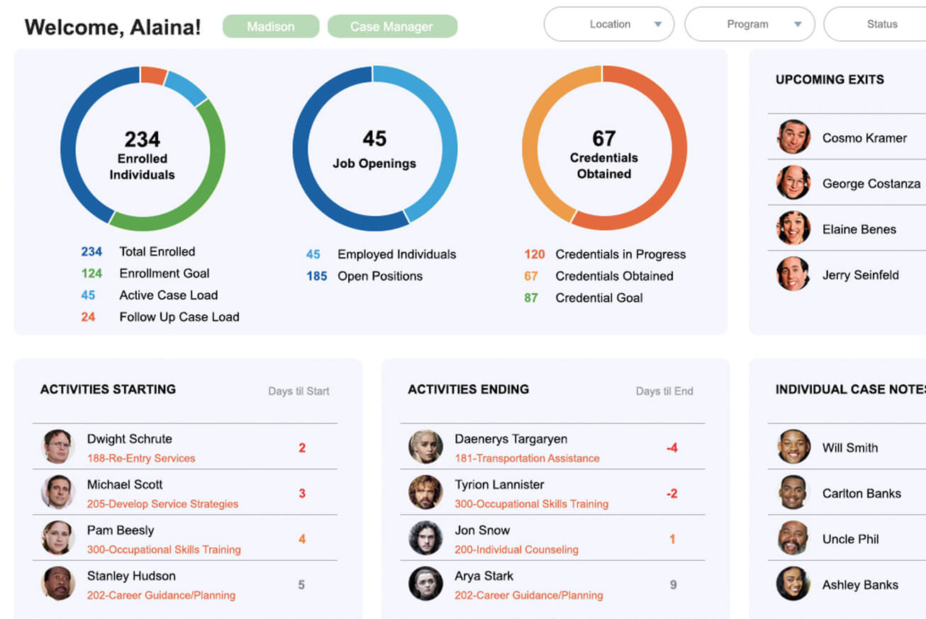Select Will Smith's avatar in case notes
This screenshot has width=926, height=619.
point(793,447)
